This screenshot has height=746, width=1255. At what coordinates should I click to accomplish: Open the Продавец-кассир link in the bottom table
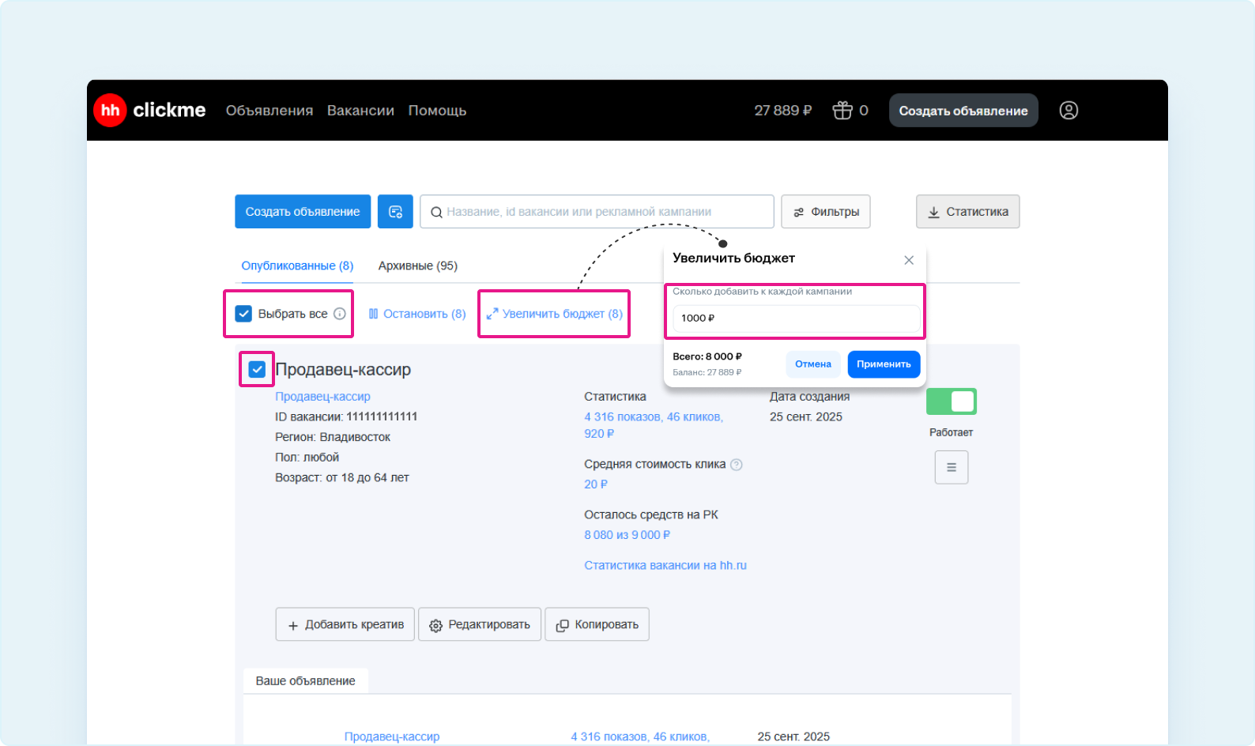(392, 737)
